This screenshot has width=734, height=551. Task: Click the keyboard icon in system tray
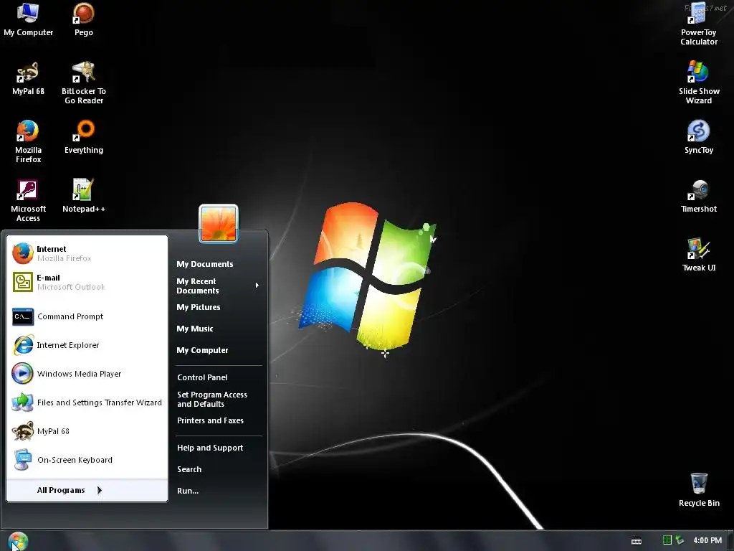637,541
